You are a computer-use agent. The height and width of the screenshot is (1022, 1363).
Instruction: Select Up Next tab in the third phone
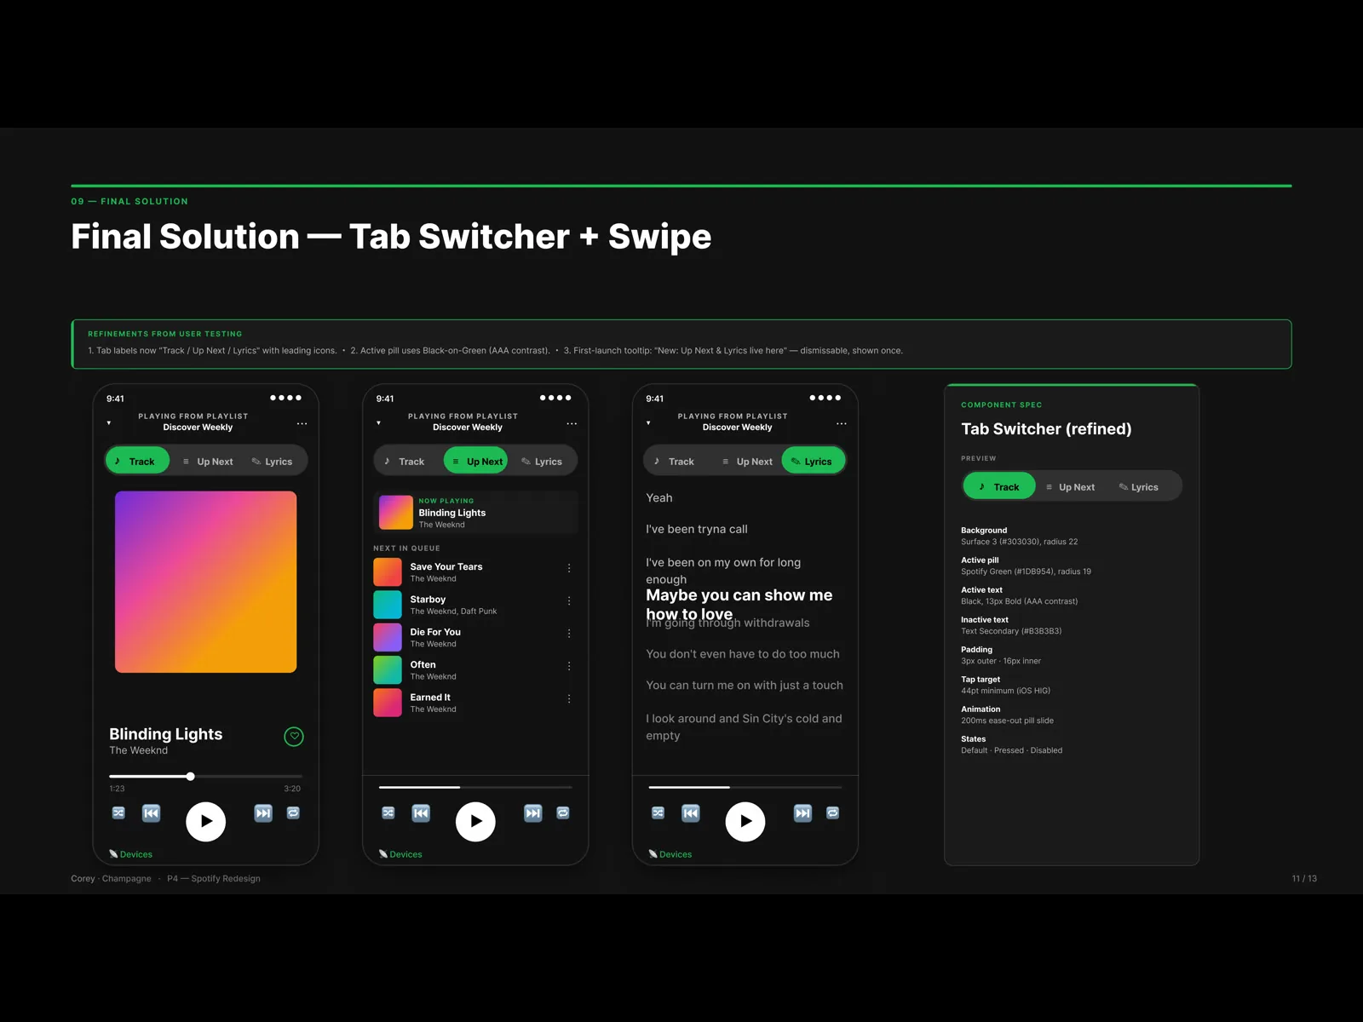(x=747, y=462)
